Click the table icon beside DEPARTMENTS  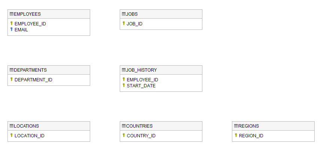(x=12, y=70)
